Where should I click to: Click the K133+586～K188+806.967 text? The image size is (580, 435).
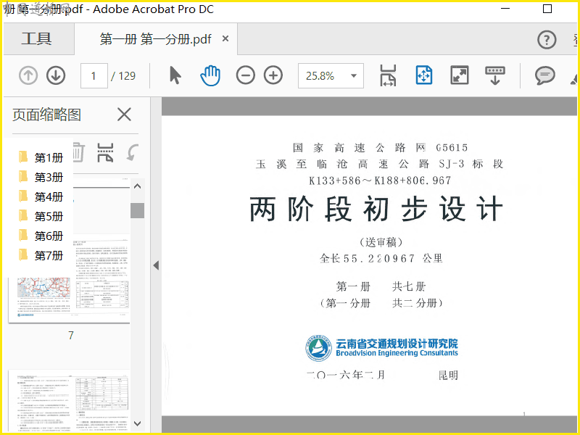pyautogui.click(x=380, y=181)
